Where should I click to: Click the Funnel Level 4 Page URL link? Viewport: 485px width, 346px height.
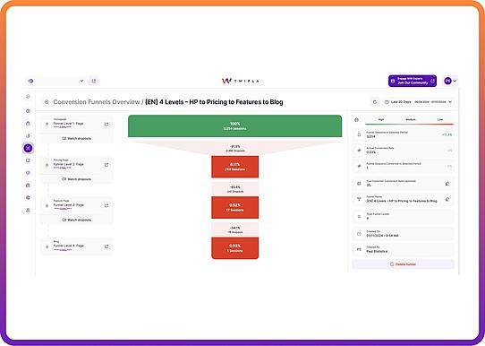click(x=63, y=249)
